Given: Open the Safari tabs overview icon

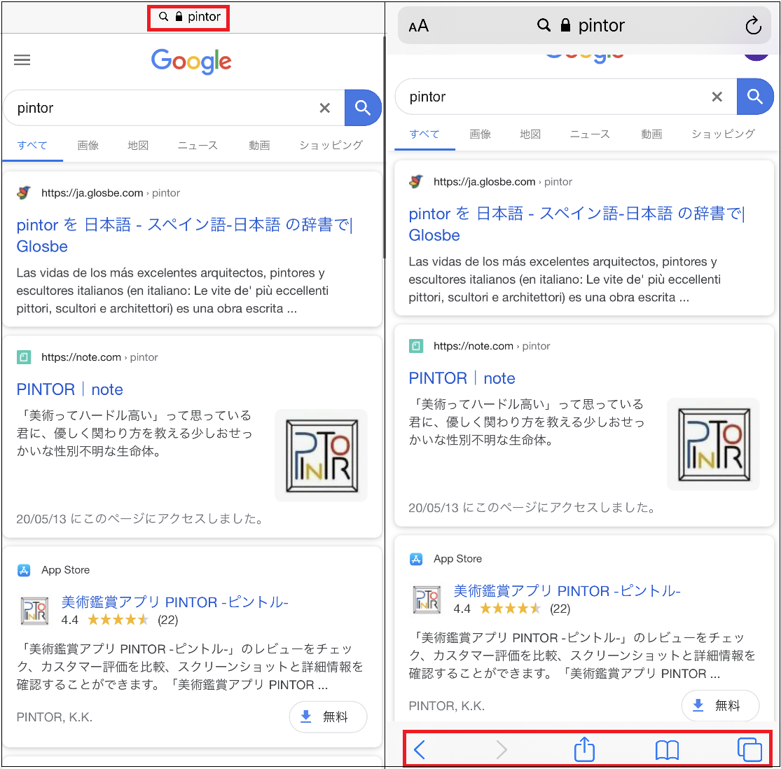Looking at the screenshot, I should 749,750.
